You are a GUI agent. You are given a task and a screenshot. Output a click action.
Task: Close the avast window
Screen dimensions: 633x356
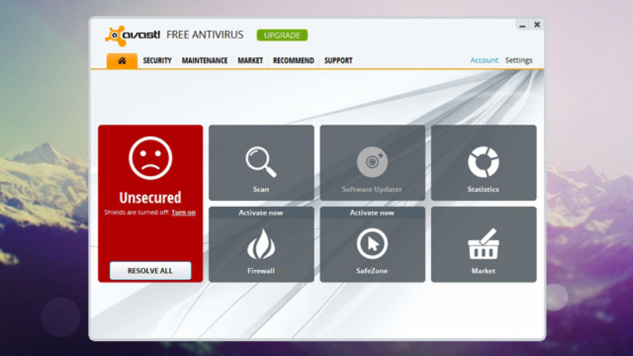tap(537, 24)
